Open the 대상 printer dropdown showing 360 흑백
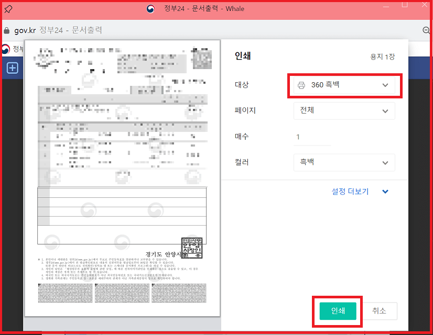Viewport: 433px width, 335px height. tap(344, 85)
